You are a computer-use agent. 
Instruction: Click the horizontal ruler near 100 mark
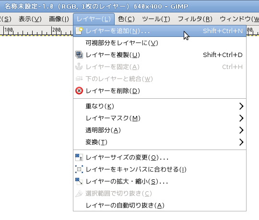coord(8,31)
